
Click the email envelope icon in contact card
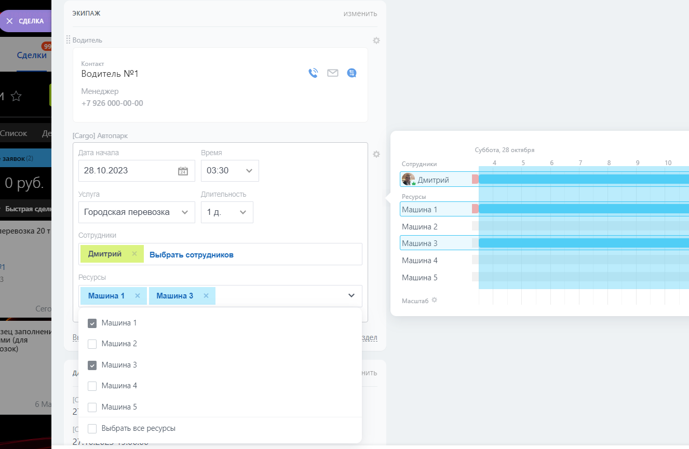click(x=332, y=73)
